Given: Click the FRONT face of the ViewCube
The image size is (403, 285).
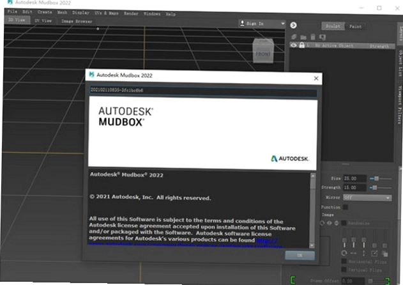Looking at the screenshot, I should coord(263,54).
